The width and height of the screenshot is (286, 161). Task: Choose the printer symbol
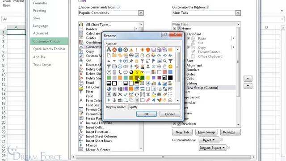tap(131, 55)
